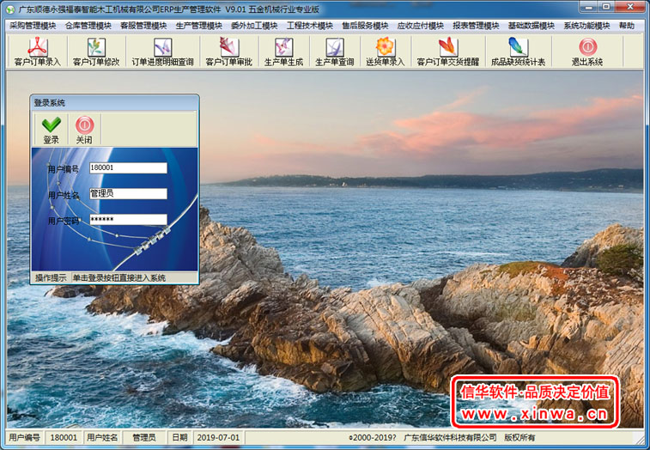Click status bar value 180001
Image resolution: width=650 pixels, height=450 pixels.
[x=64, y=438]
